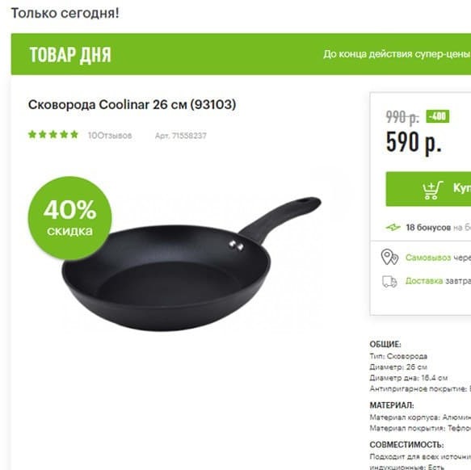Screen dimensions: 471x470
Task: Click the frying pan product image
Action: (191, 264)
